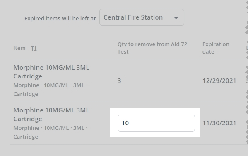The image size is (248, 156).
Task: Open the Central Fire Station location selector
Action: 142,17
